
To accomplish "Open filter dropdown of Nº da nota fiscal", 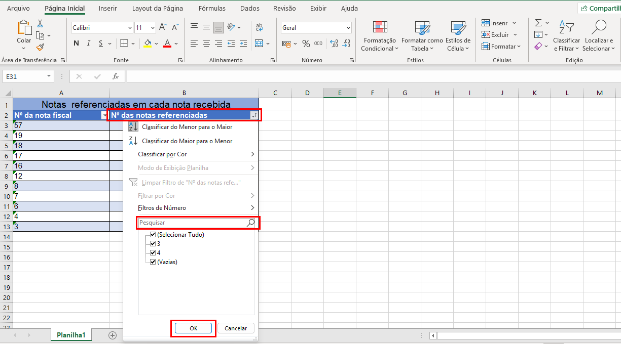I will point(105,115).
